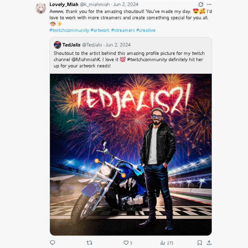Repost this tweet with retweet icon
Viewport: 248px width, 248px height.
pos(89,243)
